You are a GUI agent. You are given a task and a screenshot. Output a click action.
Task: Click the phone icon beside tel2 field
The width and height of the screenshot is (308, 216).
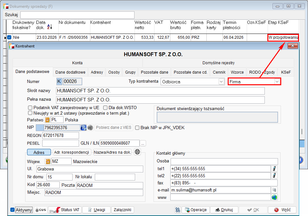[x=275, y=176]
